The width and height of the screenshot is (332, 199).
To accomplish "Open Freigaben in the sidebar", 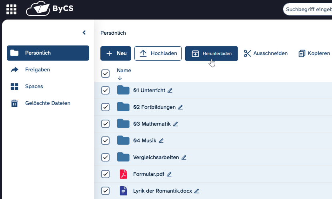I will click(x=37, y=70).
